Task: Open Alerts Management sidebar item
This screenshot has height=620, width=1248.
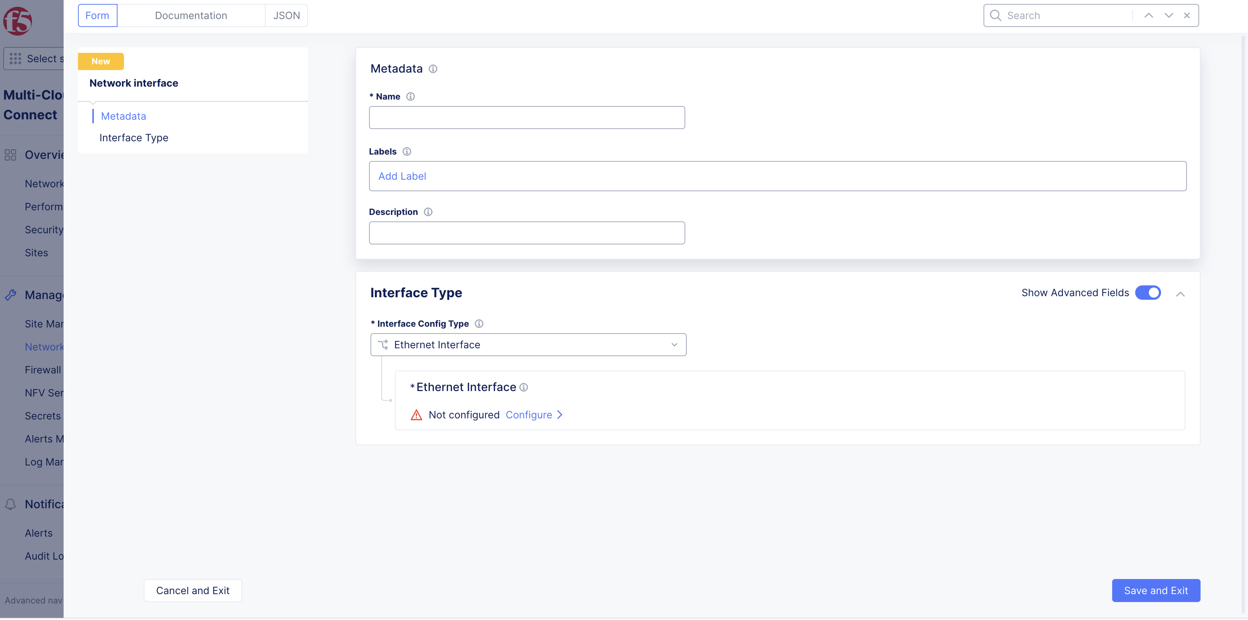Action: click(x=44, y=439)
